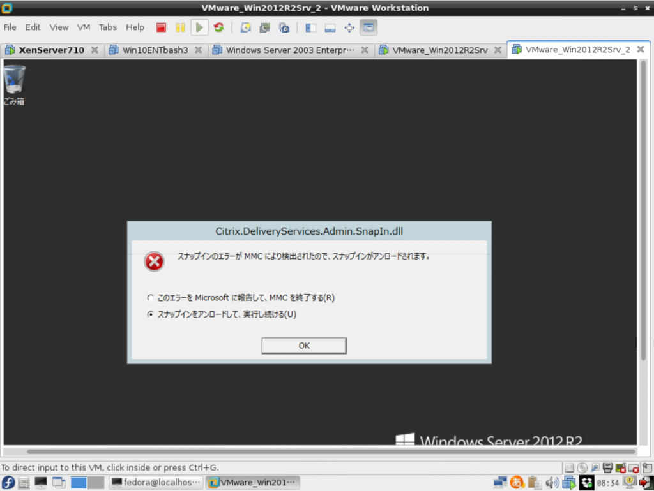Click the red error X icon in dialog
The width and height of the screenshot is (654, 491).
pyautogui.click(x=154, y=261)
